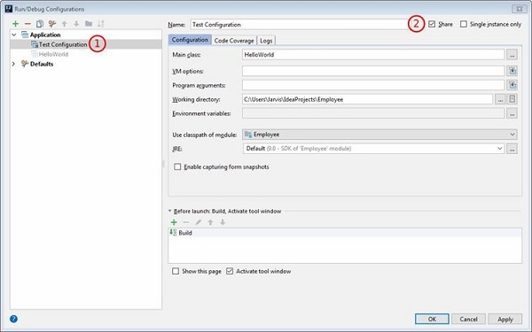Move configuration down arrow in left toolbar

pos(76,24)
